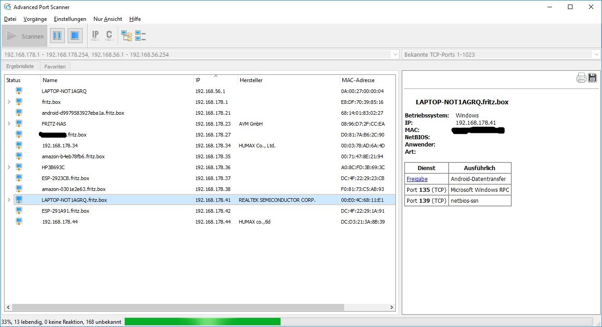Print the device details report

(581, 78)
